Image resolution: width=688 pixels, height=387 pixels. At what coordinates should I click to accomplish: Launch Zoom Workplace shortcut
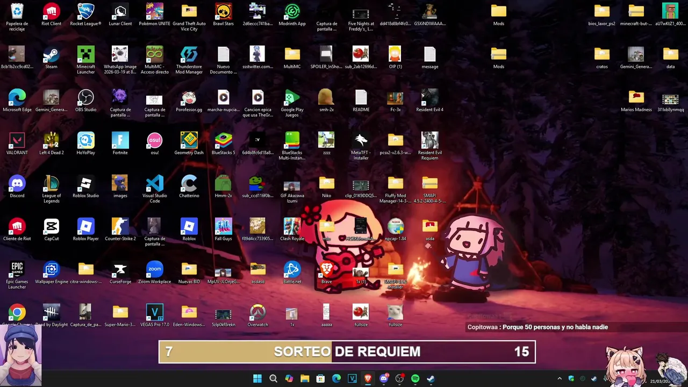point(154,273)
